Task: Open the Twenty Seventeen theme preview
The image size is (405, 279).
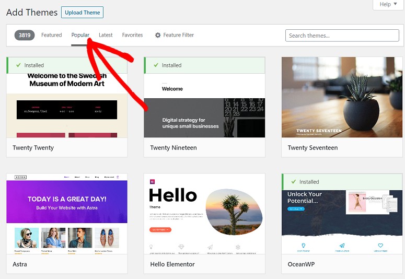Action: [x=342, y=97]
